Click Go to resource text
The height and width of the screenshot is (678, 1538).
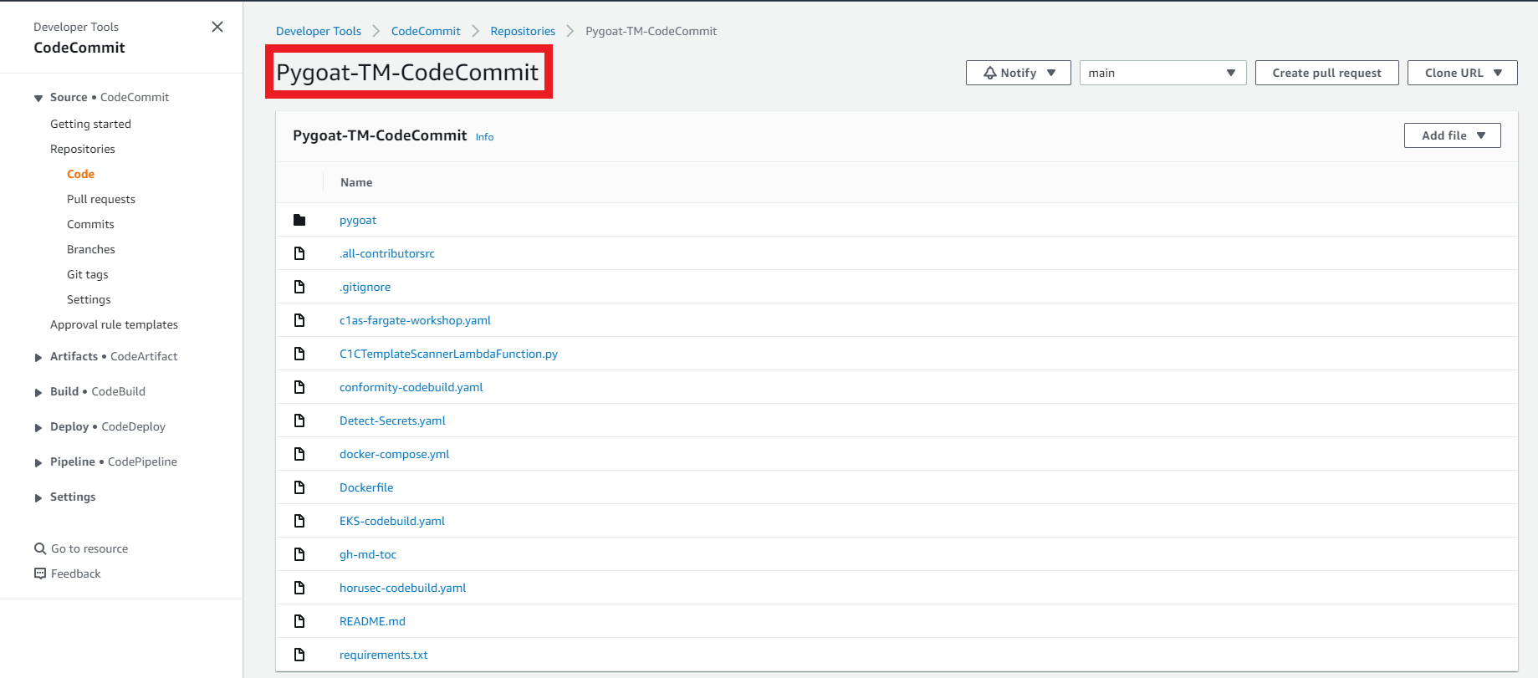tap(89, 548)
